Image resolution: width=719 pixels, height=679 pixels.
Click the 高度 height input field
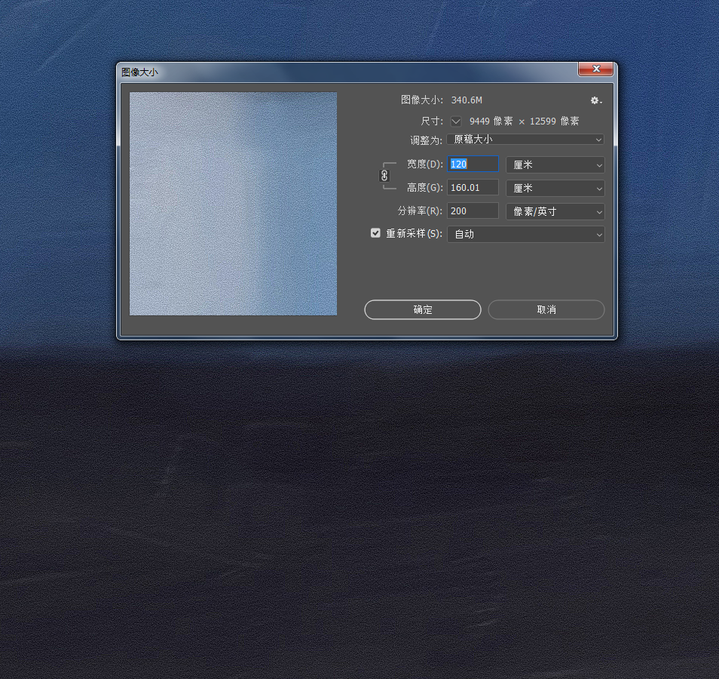(x=473, y=187)
